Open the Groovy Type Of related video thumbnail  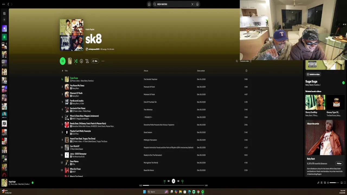[x=336, y=102]
